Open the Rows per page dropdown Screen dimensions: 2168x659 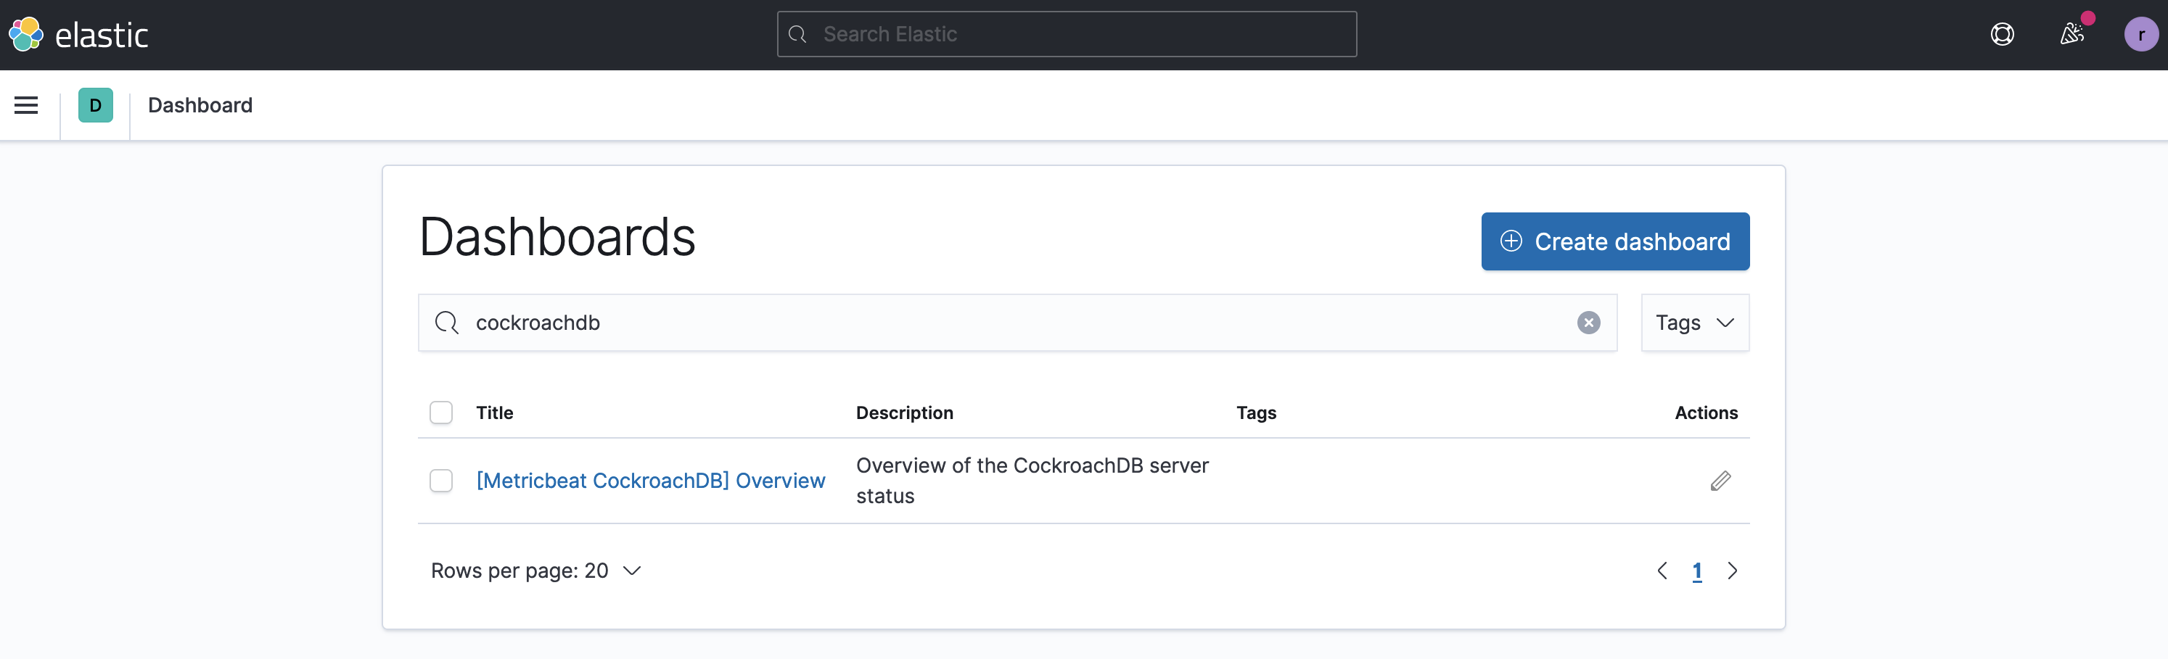tap(536, 570)
